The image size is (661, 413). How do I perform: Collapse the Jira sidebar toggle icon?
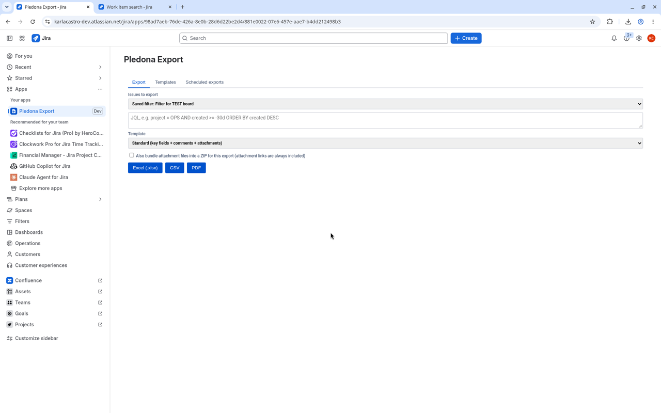(9, 38)
